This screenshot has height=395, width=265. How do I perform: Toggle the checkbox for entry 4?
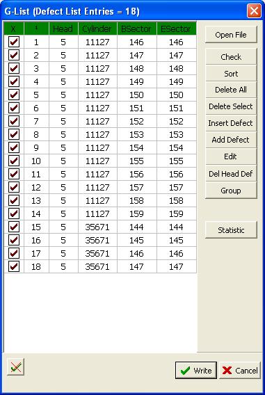point(14,81)
